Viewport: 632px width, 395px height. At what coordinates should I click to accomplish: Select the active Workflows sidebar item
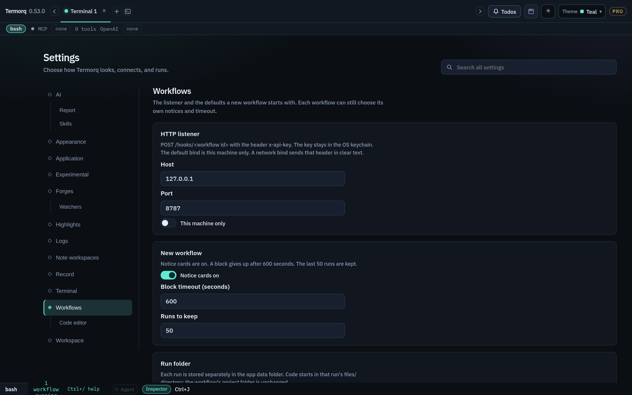(88, 308)
